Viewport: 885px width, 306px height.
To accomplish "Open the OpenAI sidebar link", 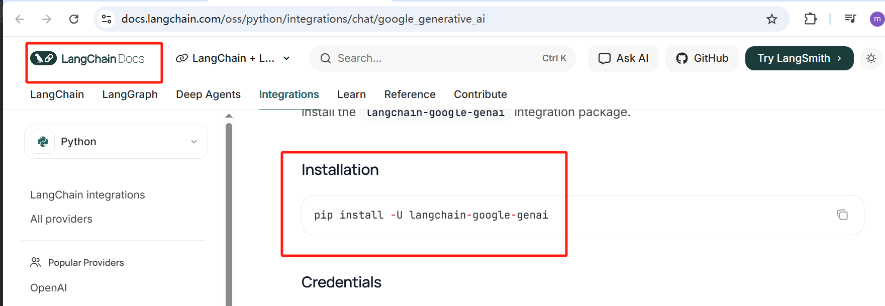I will [48, 288].
